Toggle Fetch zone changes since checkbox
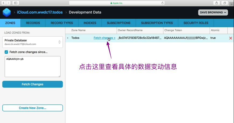This screenshot has width=234, height=123. 6,52
